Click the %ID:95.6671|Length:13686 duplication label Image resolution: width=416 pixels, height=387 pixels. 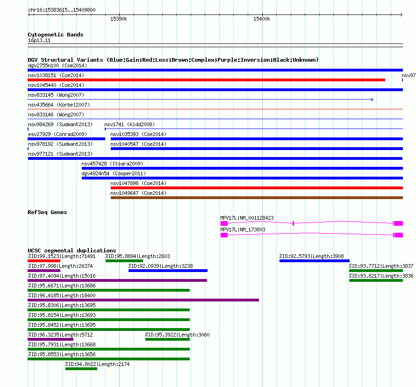[x=62, y=286]
